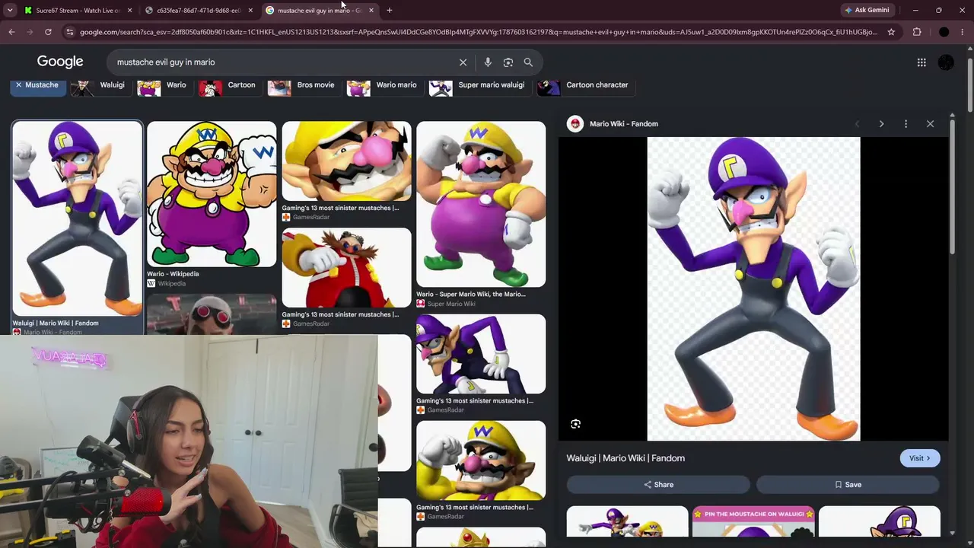This screenshot has width=974, height=548.
Task: Show the previous image in preview panel
Action: click(x=857, y=124)
